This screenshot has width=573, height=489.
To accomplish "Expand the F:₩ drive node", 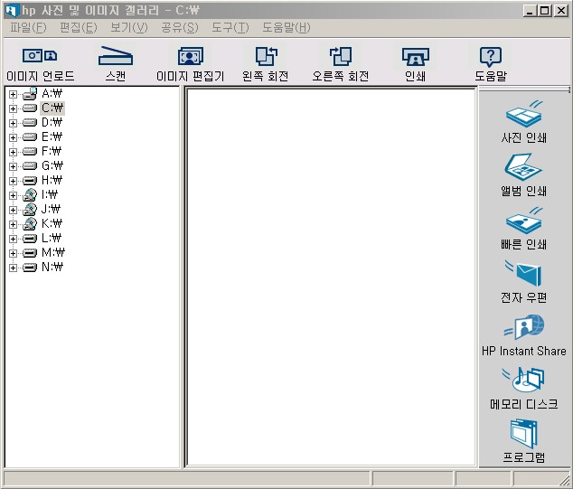I will [x=13, y=152].
